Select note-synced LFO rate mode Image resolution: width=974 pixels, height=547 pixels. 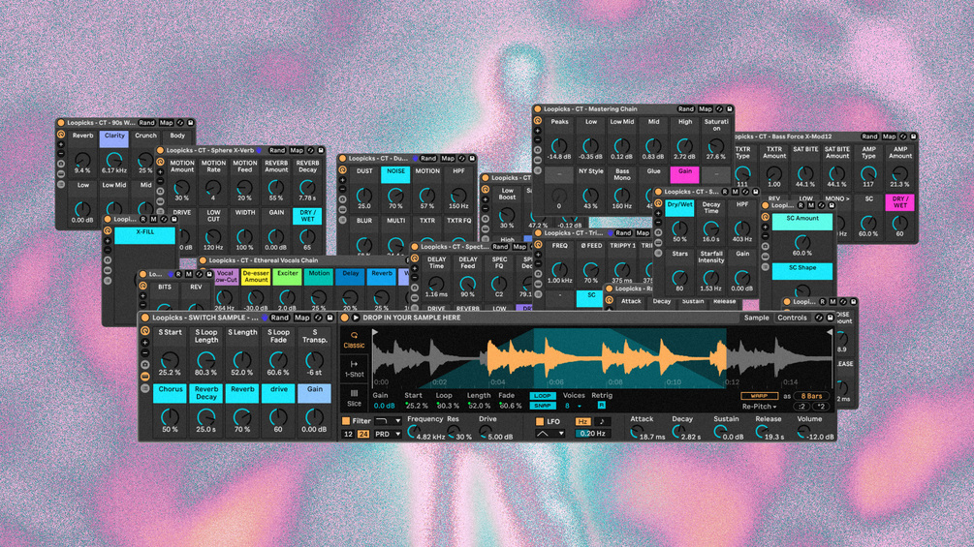[x=602, y=421]
